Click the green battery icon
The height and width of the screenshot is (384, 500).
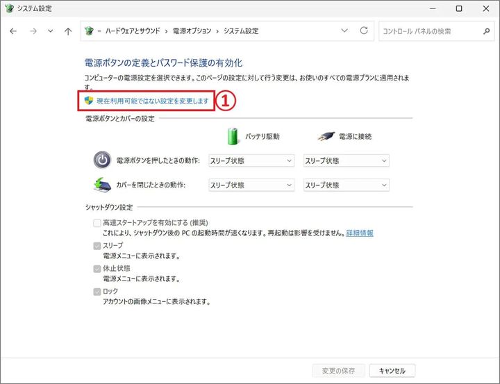pyautogui.click(x=234, y=135)
